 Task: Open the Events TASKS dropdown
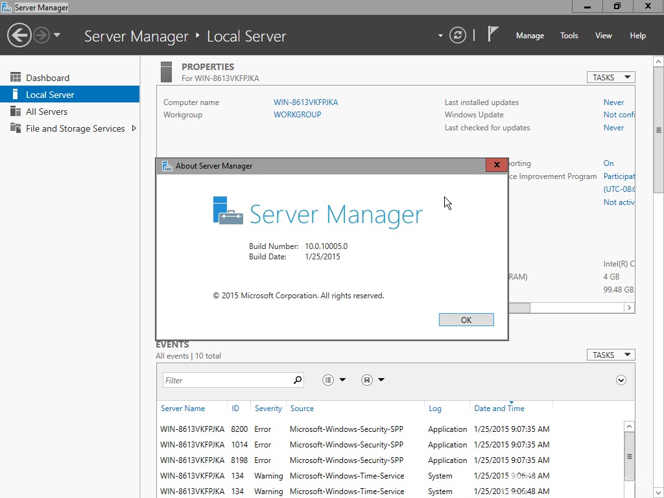coord(611,355)
